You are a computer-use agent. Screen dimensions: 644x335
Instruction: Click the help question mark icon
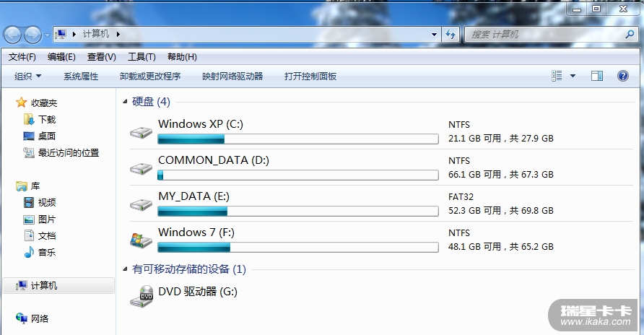point(622,76)
